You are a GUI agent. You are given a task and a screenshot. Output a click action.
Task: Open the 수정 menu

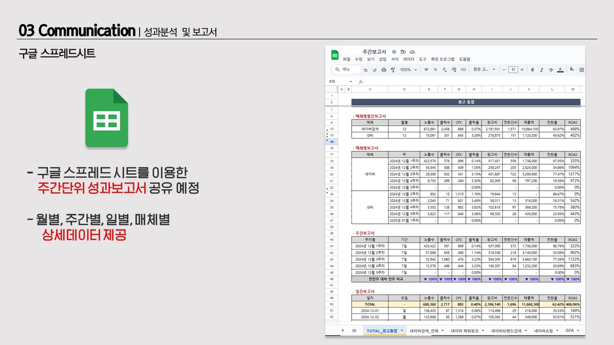(359, 59)
